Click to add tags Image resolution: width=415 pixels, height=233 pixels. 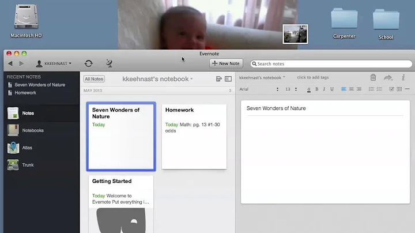[312, 77]
